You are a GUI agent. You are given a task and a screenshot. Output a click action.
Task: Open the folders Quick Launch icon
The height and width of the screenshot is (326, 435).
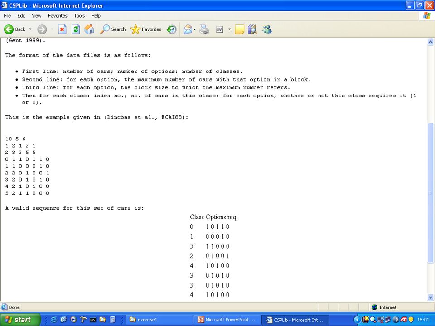coord(102,320)
